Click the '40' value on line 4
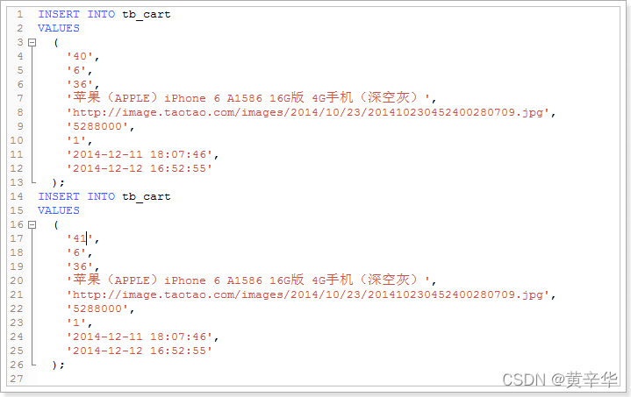Viewport: 631px width, 397px height. (x=80, y=57)
